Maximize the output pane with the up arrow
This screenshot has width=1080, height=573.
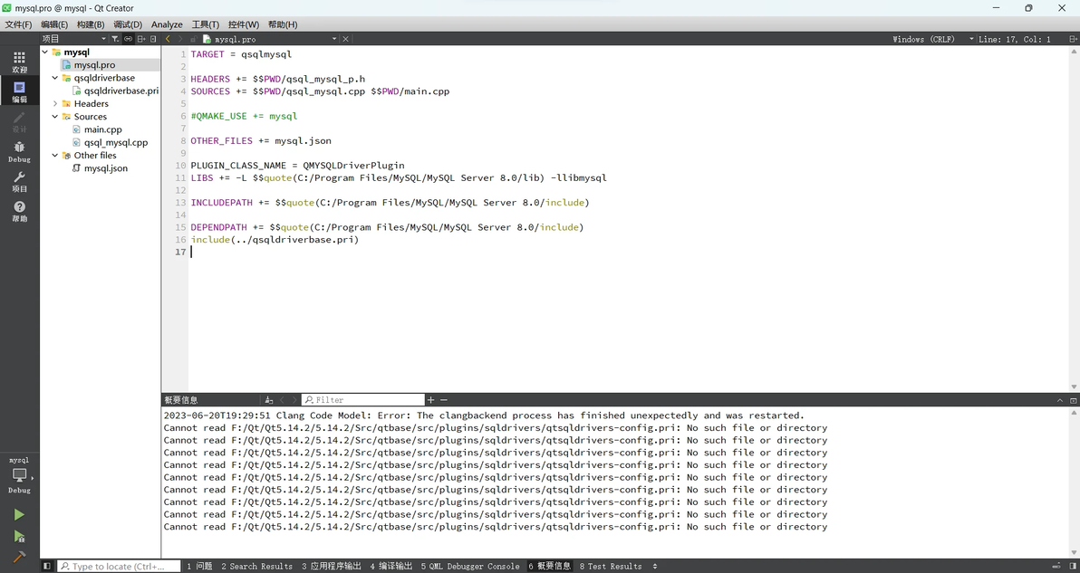coord(1060,400)
